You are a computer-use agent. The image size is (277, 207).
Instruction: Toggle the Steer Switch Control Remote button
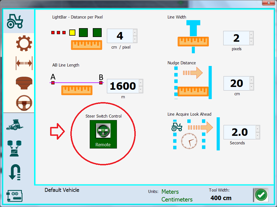103,134
